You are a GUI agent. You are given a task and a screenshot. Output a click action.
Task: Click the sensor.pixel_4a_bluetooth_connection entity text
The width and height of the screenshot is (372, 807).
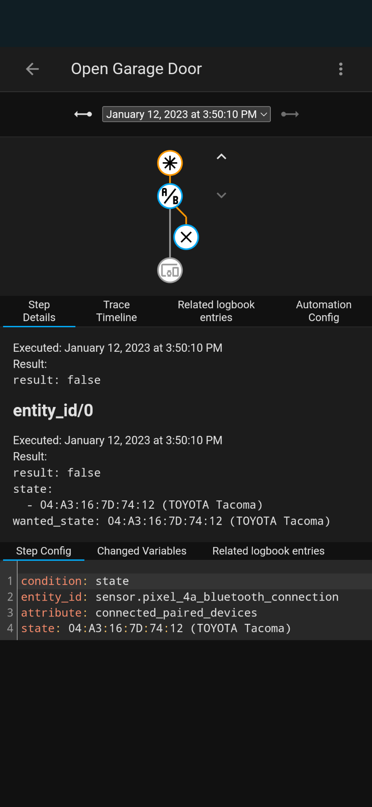[217, 597]
